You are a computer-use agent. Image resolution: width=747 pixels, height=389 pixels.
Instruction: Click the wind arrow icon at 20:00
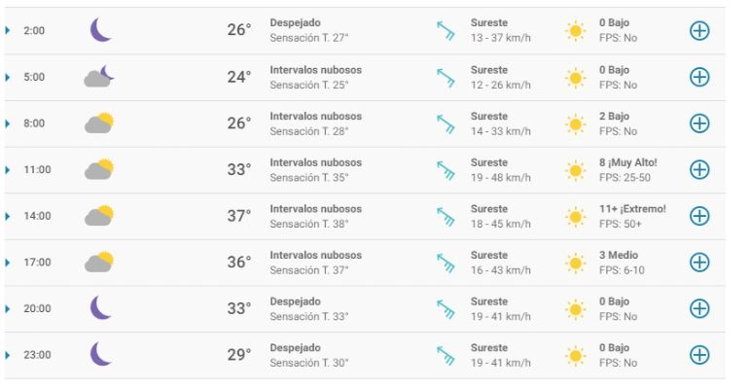[445, 309]
